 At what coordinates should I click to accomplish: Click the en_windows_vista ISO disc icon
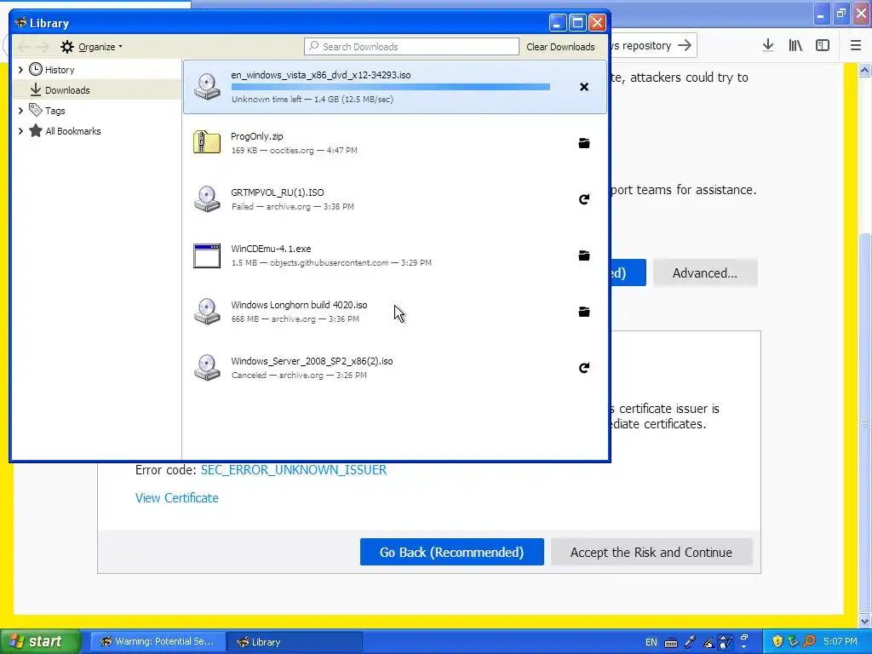point(207,87)
